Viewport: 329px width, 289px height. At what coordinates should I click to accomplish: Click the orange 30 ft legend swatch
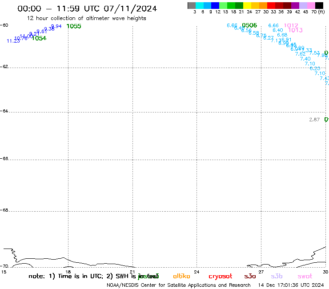[263, 5]
